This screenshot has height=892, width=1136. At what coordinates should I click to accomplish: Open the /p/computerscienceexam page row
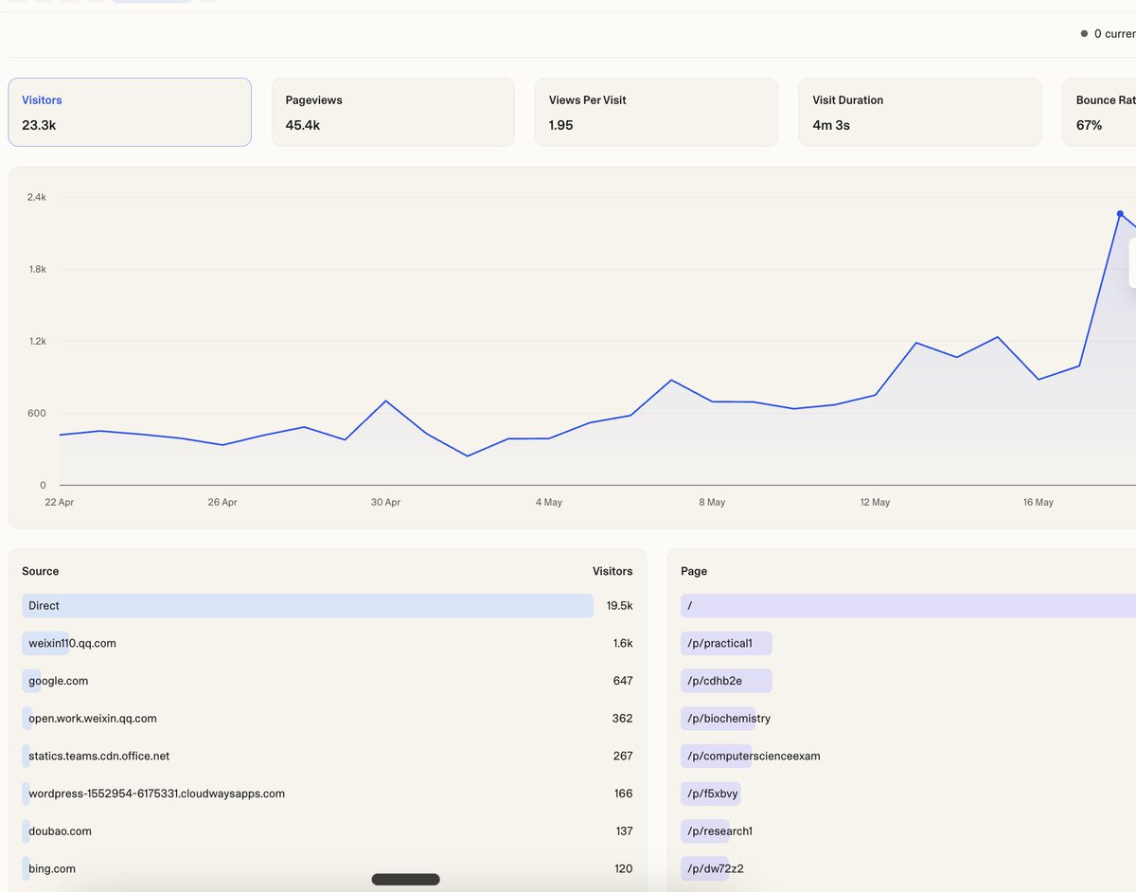(908, 756)
